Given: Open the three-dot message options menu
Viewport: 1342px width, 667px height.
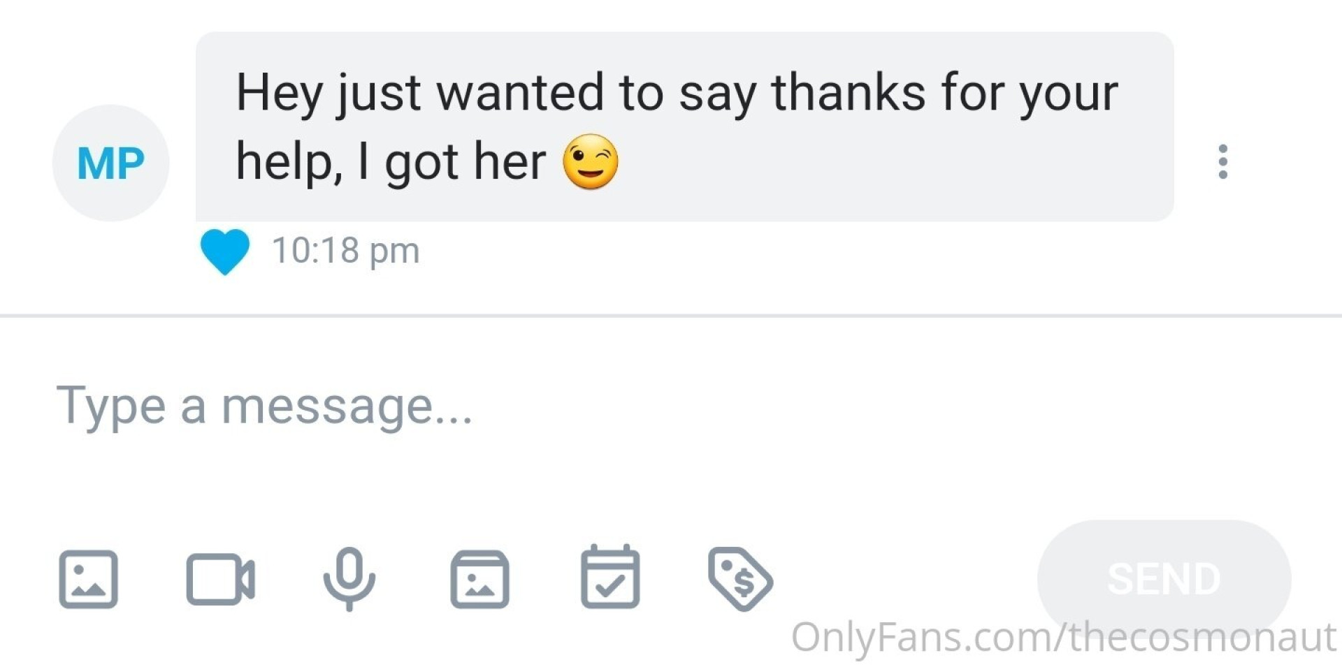Looking at the screenshot, I should (x=1222, y=162).
